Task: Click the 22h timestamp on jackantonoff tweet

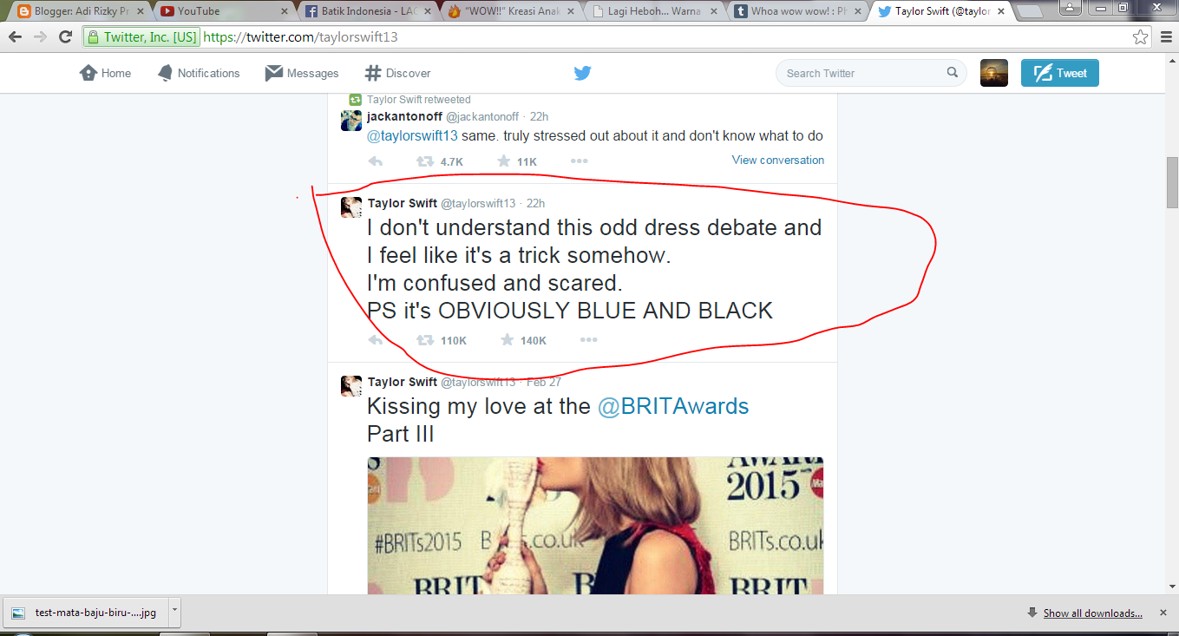Action: [x=539, y=116]
